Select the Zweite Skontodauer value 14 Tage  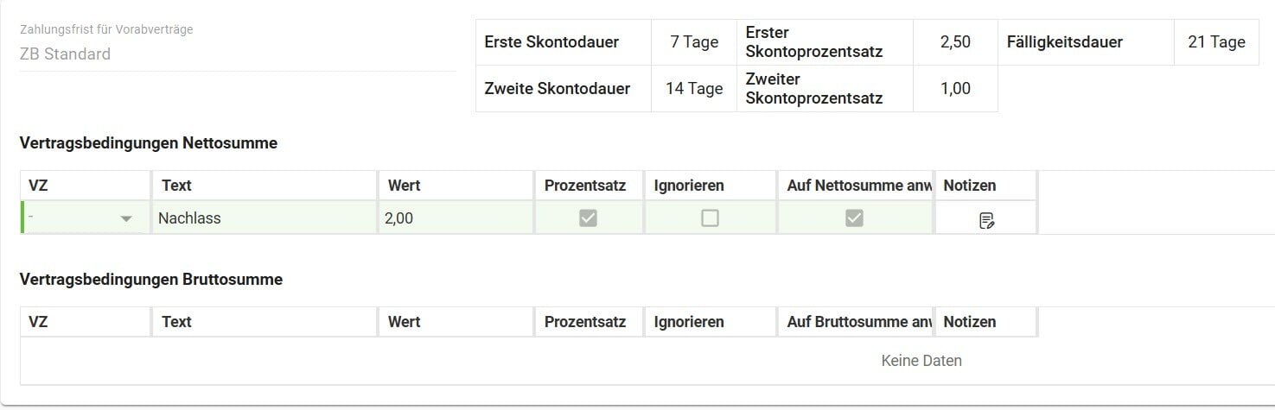click(694, 89)
